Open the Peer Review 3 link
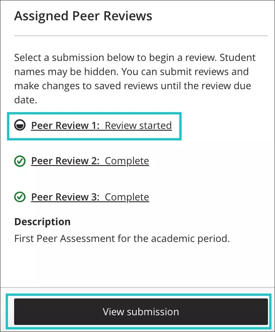 point(66,197)
